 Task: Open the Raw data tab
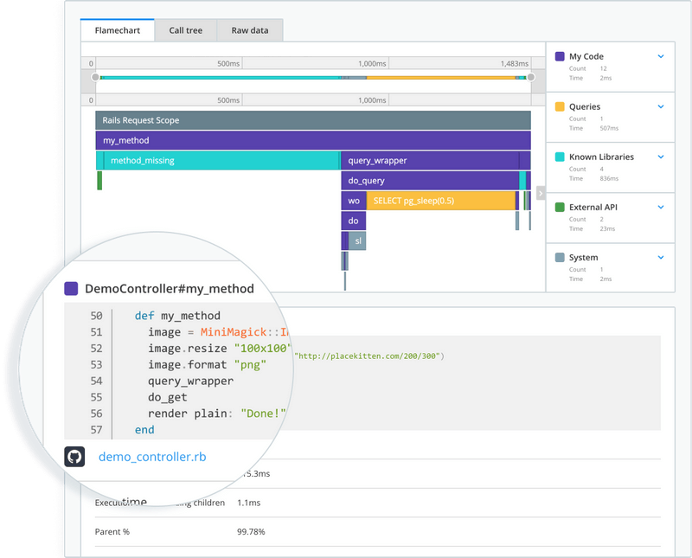(x=250, y=29)
